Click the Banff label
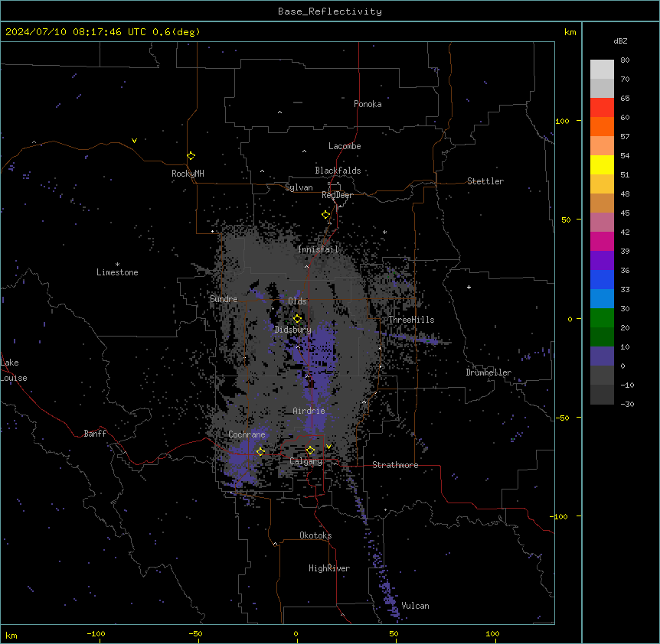The image size is (660, 644). [x=95, y=434]
